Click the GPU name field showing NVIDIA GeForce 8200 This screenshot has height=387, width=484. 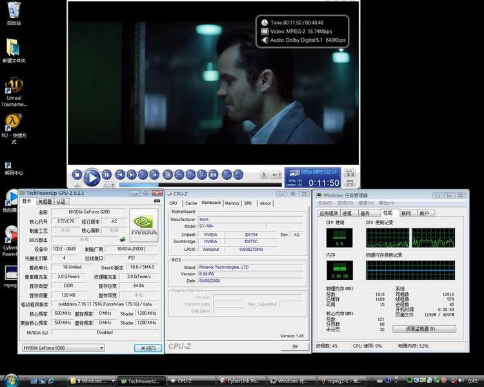[89, 212]
